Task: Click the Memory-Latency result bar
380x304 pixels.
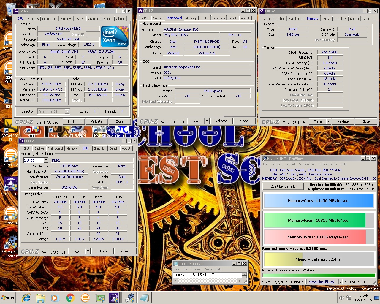Action: click(319, 259)
